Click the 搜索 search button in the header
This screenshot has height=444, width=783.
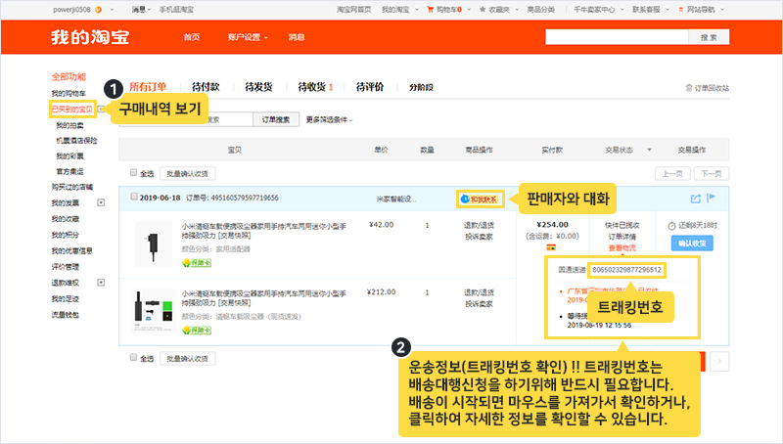709,37
